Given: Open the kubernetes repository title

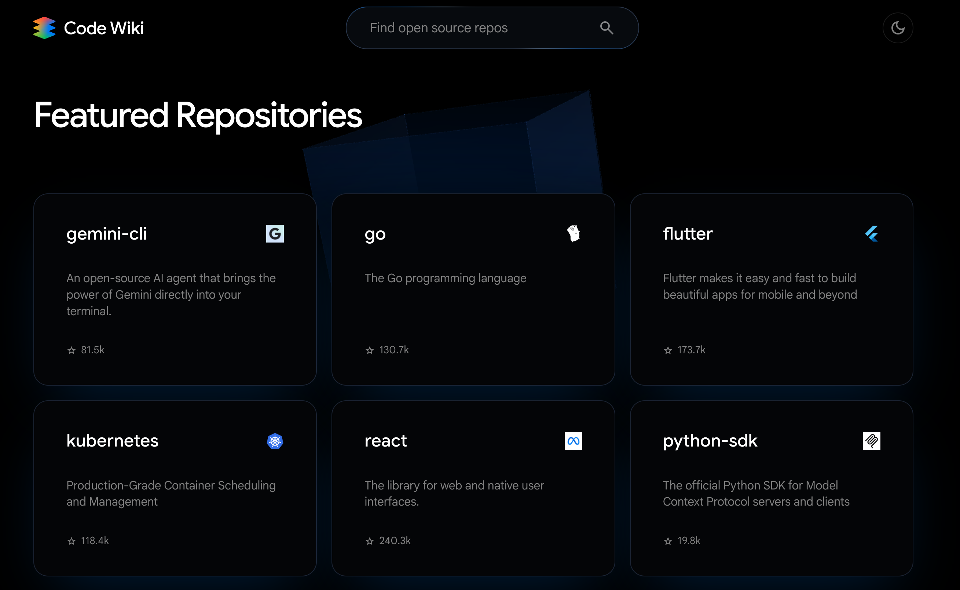Looking at the screenshot, I should point(112,441).
